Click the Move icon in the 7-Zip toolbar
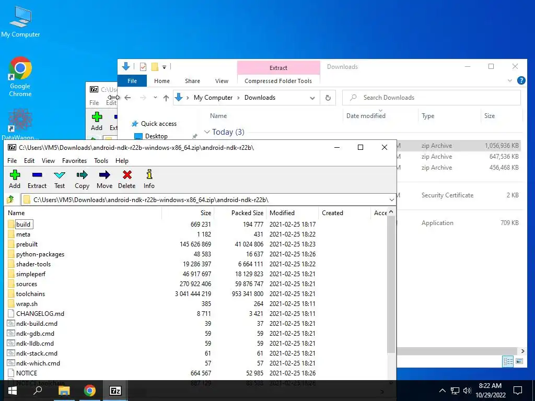This screenshot has height=401, width=535. [x=104, y=179]
